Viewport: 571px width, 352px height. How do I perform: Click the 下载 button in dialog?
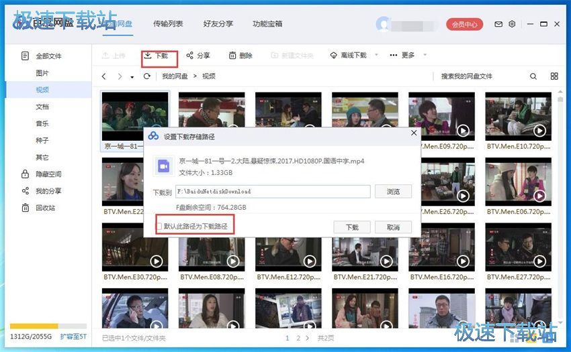(x=352, y=227)
